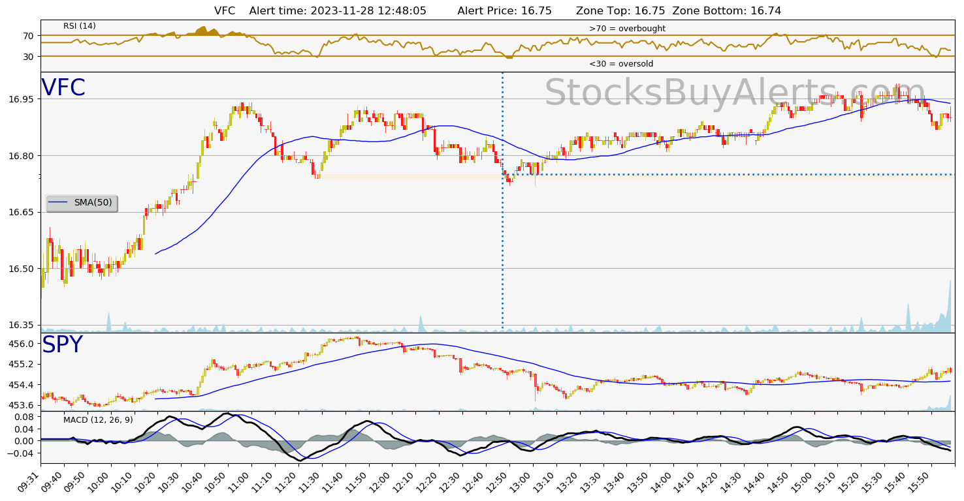Click the large SPY panel label
This screenshot has width=964, height=501.
pyautogui.click(x=63, y=345)
